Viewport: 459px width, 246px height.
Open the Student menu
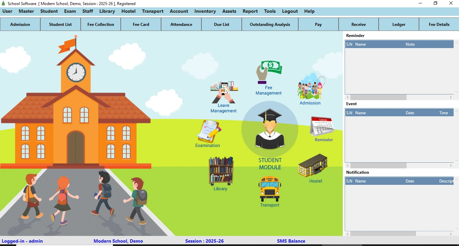pyautogui.click(x=49, y=11)
